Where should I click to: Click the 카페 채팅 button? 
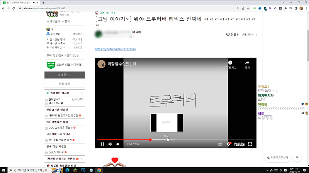65,84
